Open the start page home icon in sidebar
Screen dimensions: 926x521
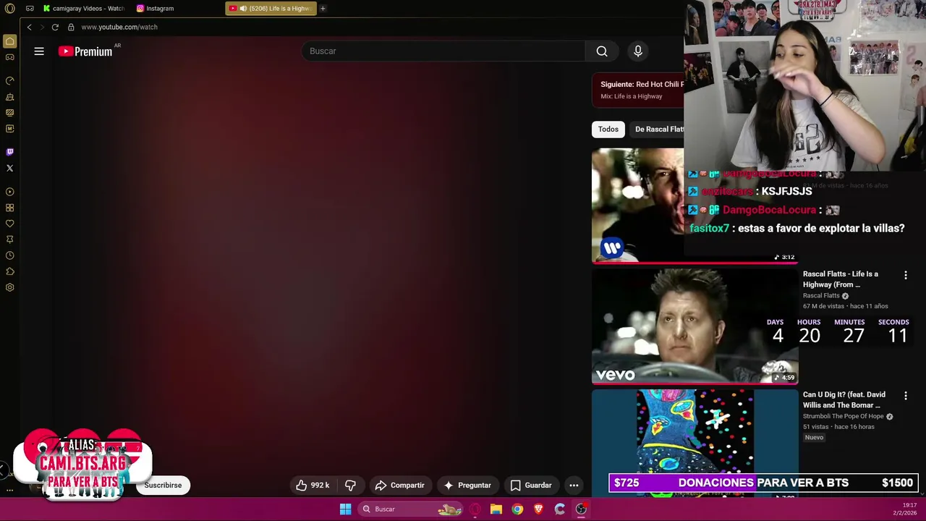click(x=9, y=41)
